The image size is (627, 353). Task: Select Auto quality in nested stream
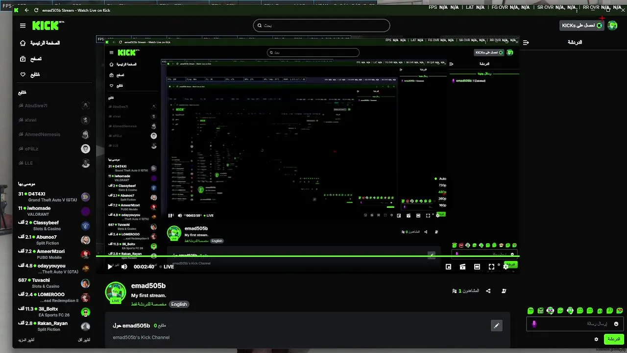[442, 178]
